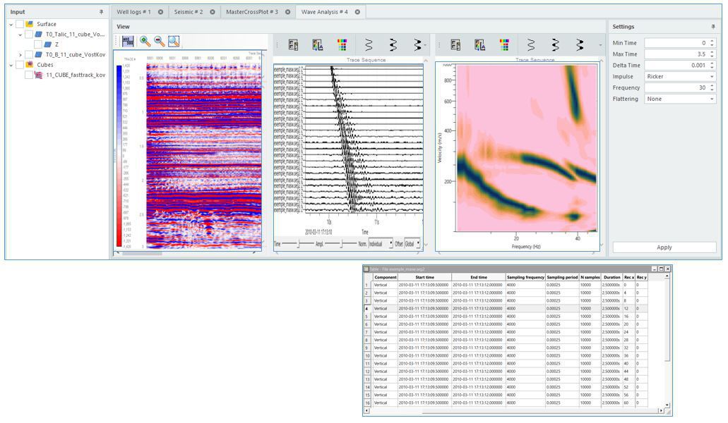Image resolution: width=728 pixels, height=423 pixels.
Task: Select row 4 in the segy table
Action: (506, 309)
